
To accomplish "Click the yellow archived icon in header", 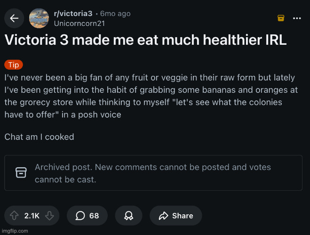I will click(280, 18).
